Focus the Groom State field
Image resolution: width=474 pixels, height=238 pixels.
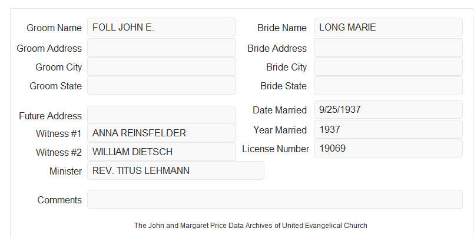[161, 85]
